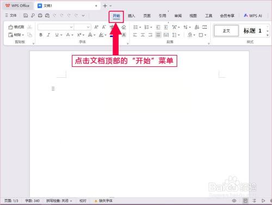Switch to the 视图 (View) tab
This screenshot has height=205, width=272.
193,16
